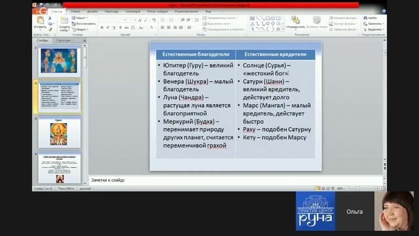Click the New Slide (Создать слайд) icon

(x=64, y=20)
